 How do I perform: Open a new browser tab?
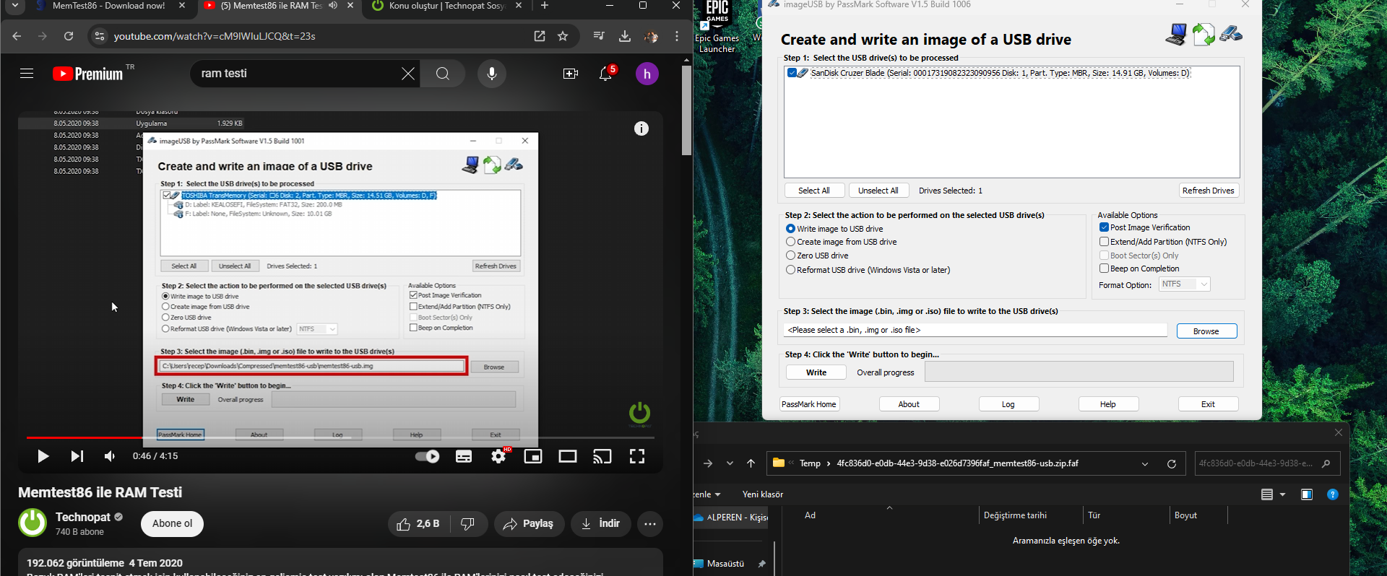[545, 6]
